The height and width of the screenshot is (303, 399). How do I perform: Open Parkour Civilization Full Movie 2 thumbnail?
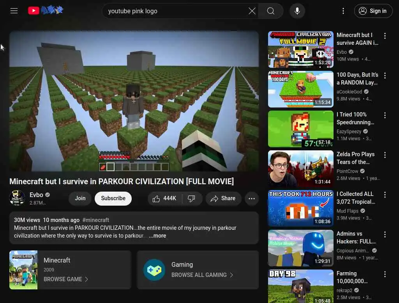(300, 49)
